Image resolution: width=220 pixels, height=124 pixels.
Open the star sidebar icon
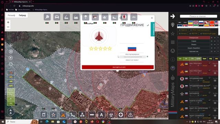point(173,34)
